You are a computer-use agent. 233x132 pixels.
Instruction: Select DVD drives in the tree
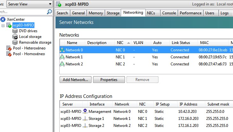(28, 31)
